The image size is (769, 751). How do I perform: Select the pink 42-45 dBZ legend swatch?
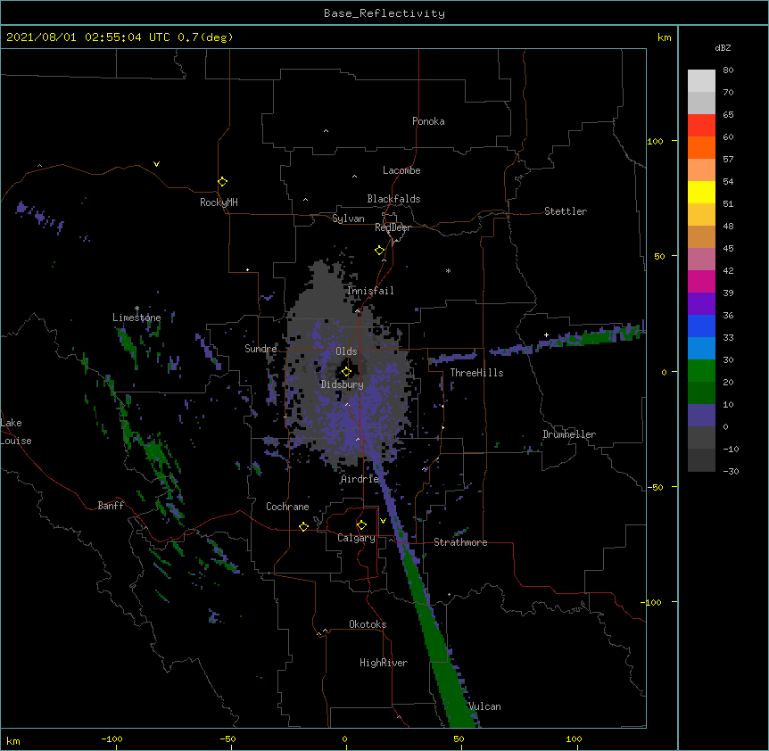point(701,260)
